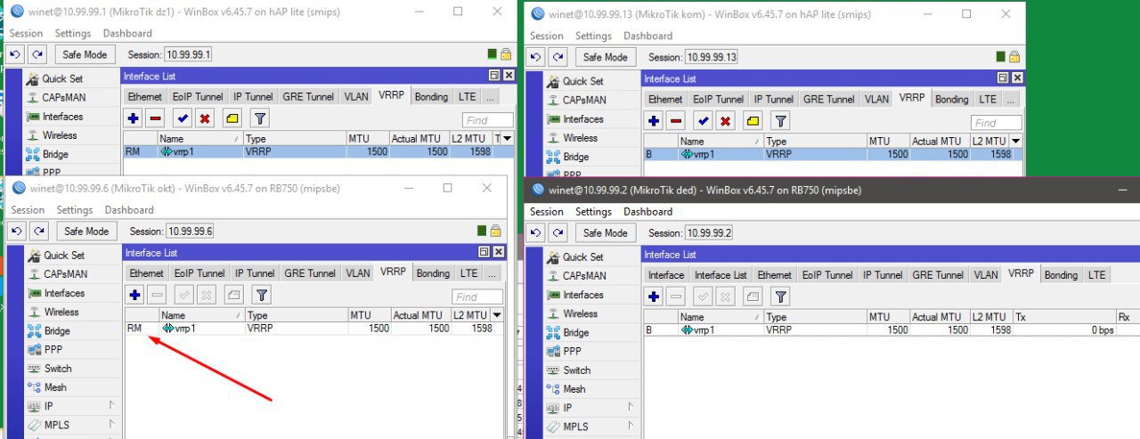Image resolution: width=1140 pixels, height=439 pixels.
Task: Switch to Interface List tab in ded window
Action: 721,275
